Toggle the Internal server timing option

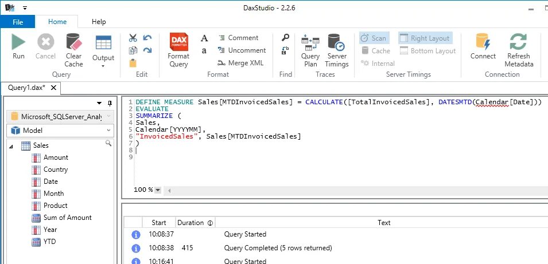pos(378,64)
